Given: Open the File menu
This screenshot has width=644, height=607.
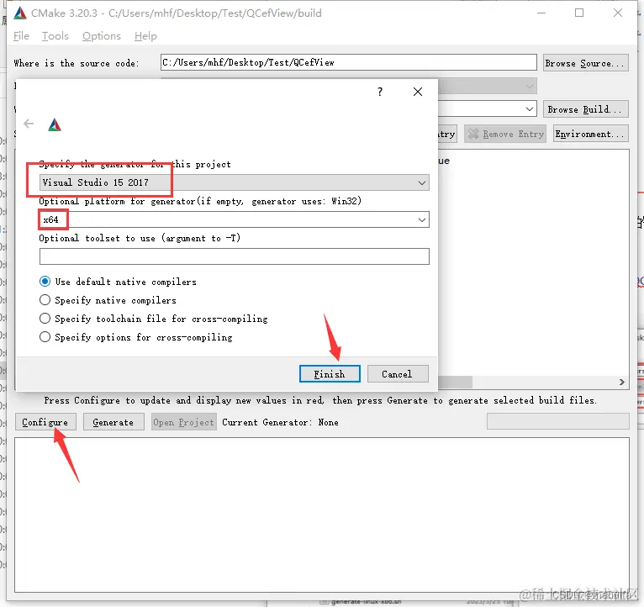Looking at the screenshot, I should (21, 36).
